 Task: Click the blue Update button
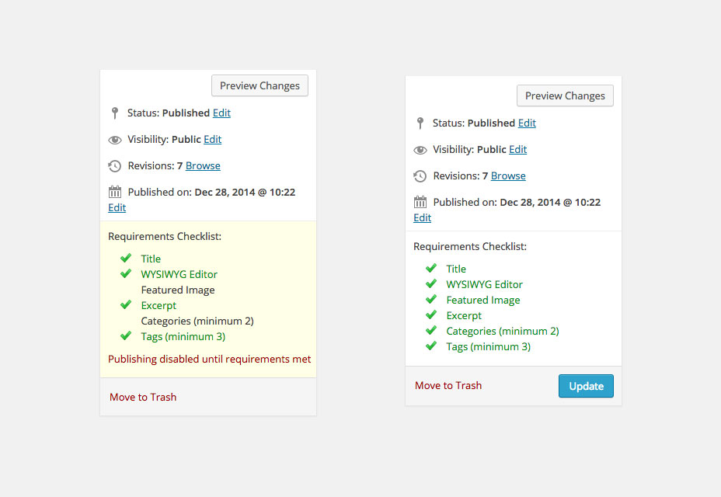[x=586, y=386]
